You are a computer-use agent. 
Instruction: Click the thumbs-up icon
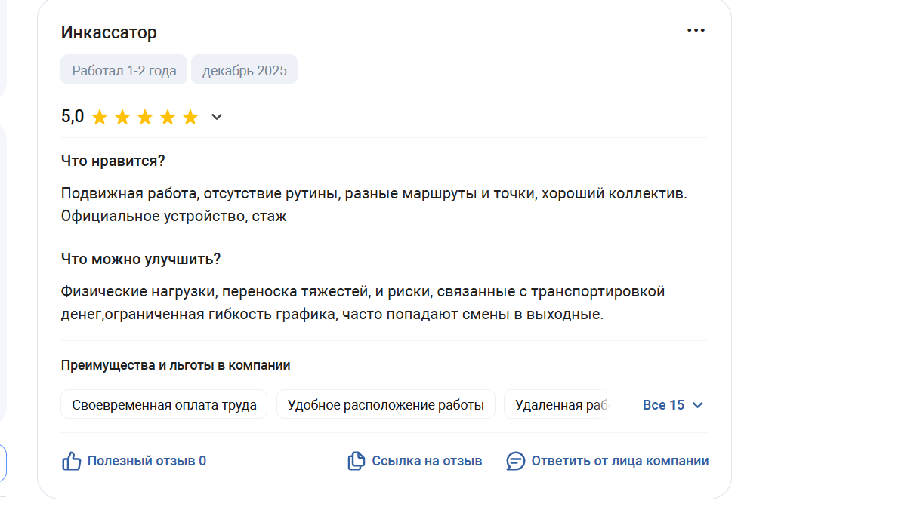coord(71,461)
